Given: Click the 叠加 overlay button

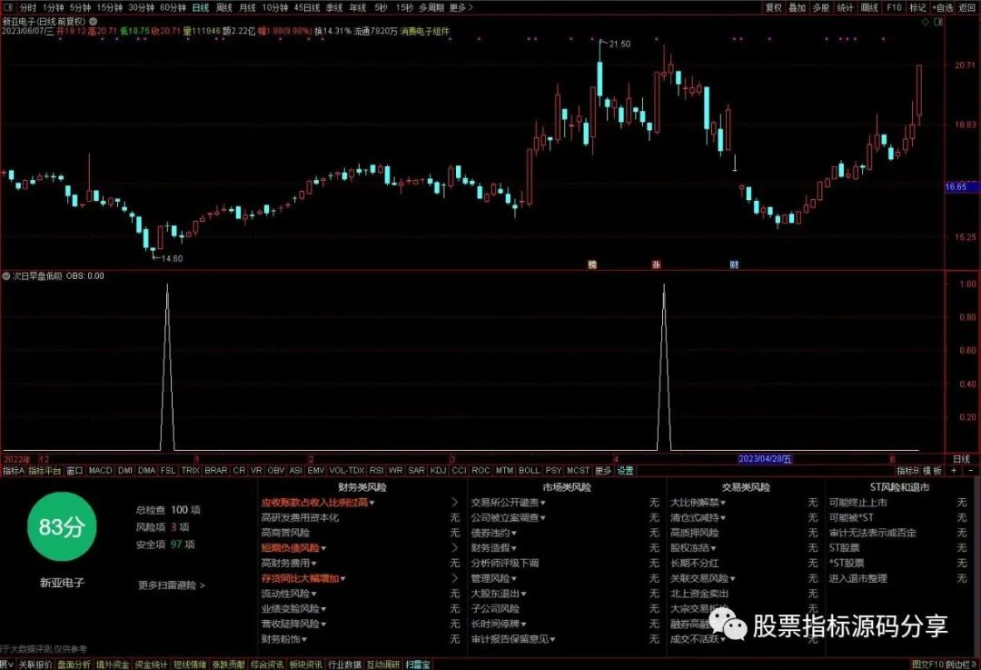Looking at the screenshot, I should [x=798, y=7].
